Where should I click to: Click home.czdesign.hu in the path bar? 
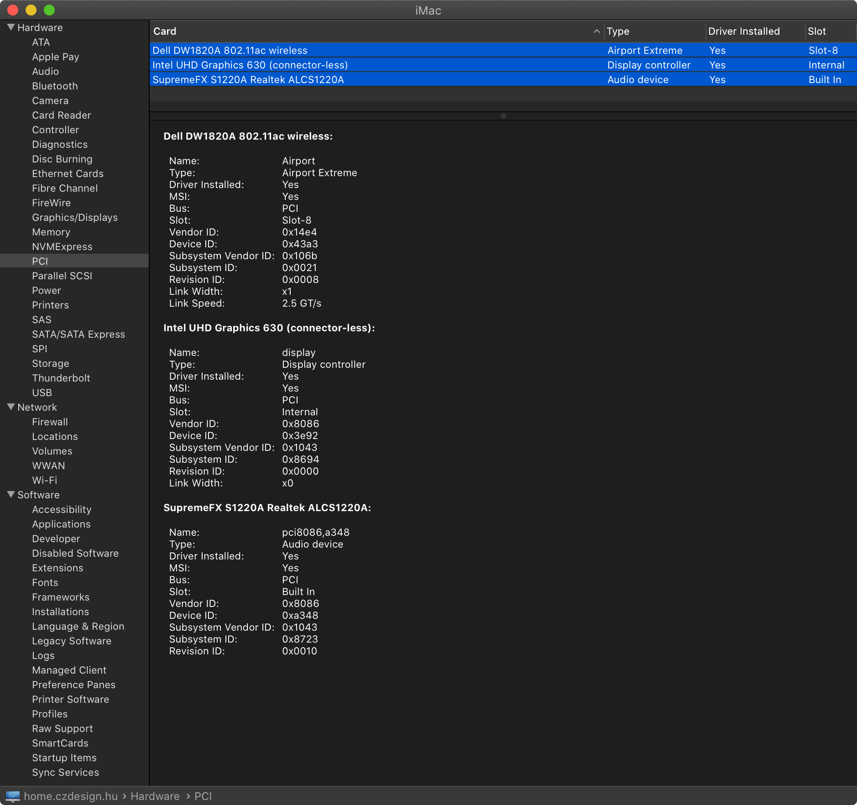(x=71, y=796)
